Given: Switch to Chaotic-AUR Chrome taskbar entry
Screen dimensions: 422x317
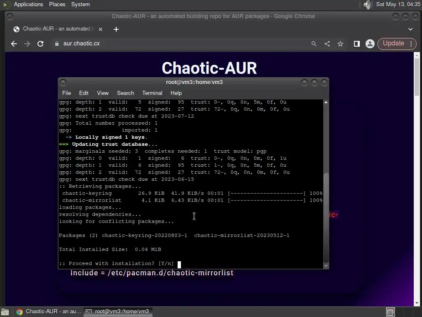Looking at the screenshot, I should (x=49, y=312).
